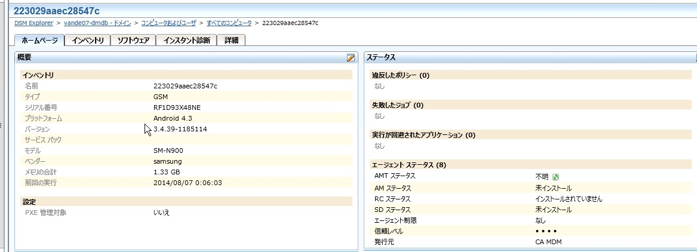Switch to the ホームページ tab

[39, 41]
